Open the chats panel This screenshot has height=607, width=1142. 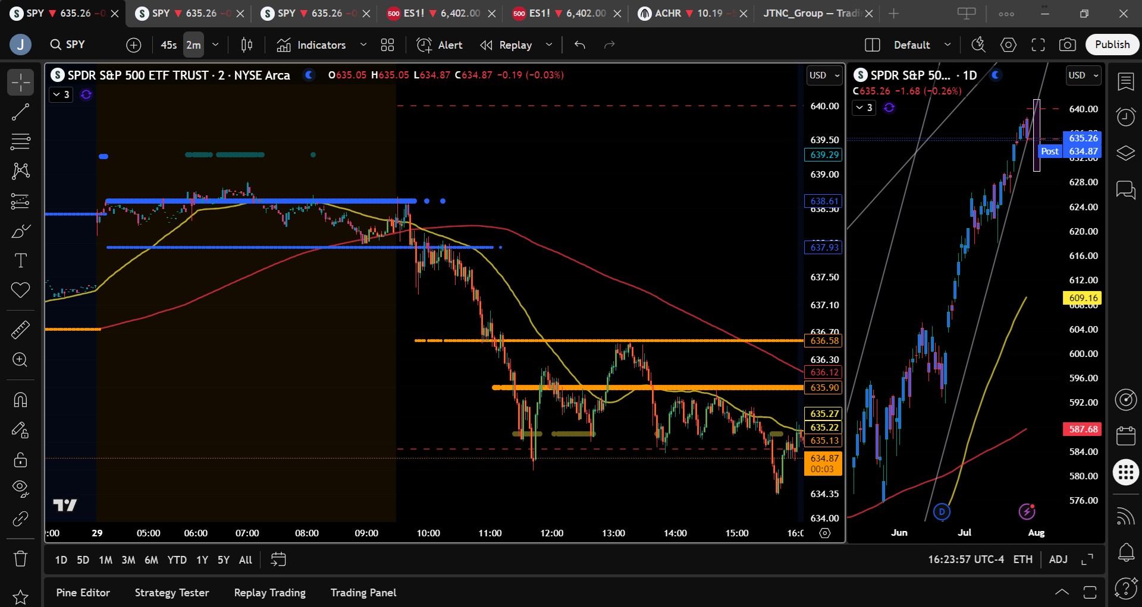(x=1125, y=190)
